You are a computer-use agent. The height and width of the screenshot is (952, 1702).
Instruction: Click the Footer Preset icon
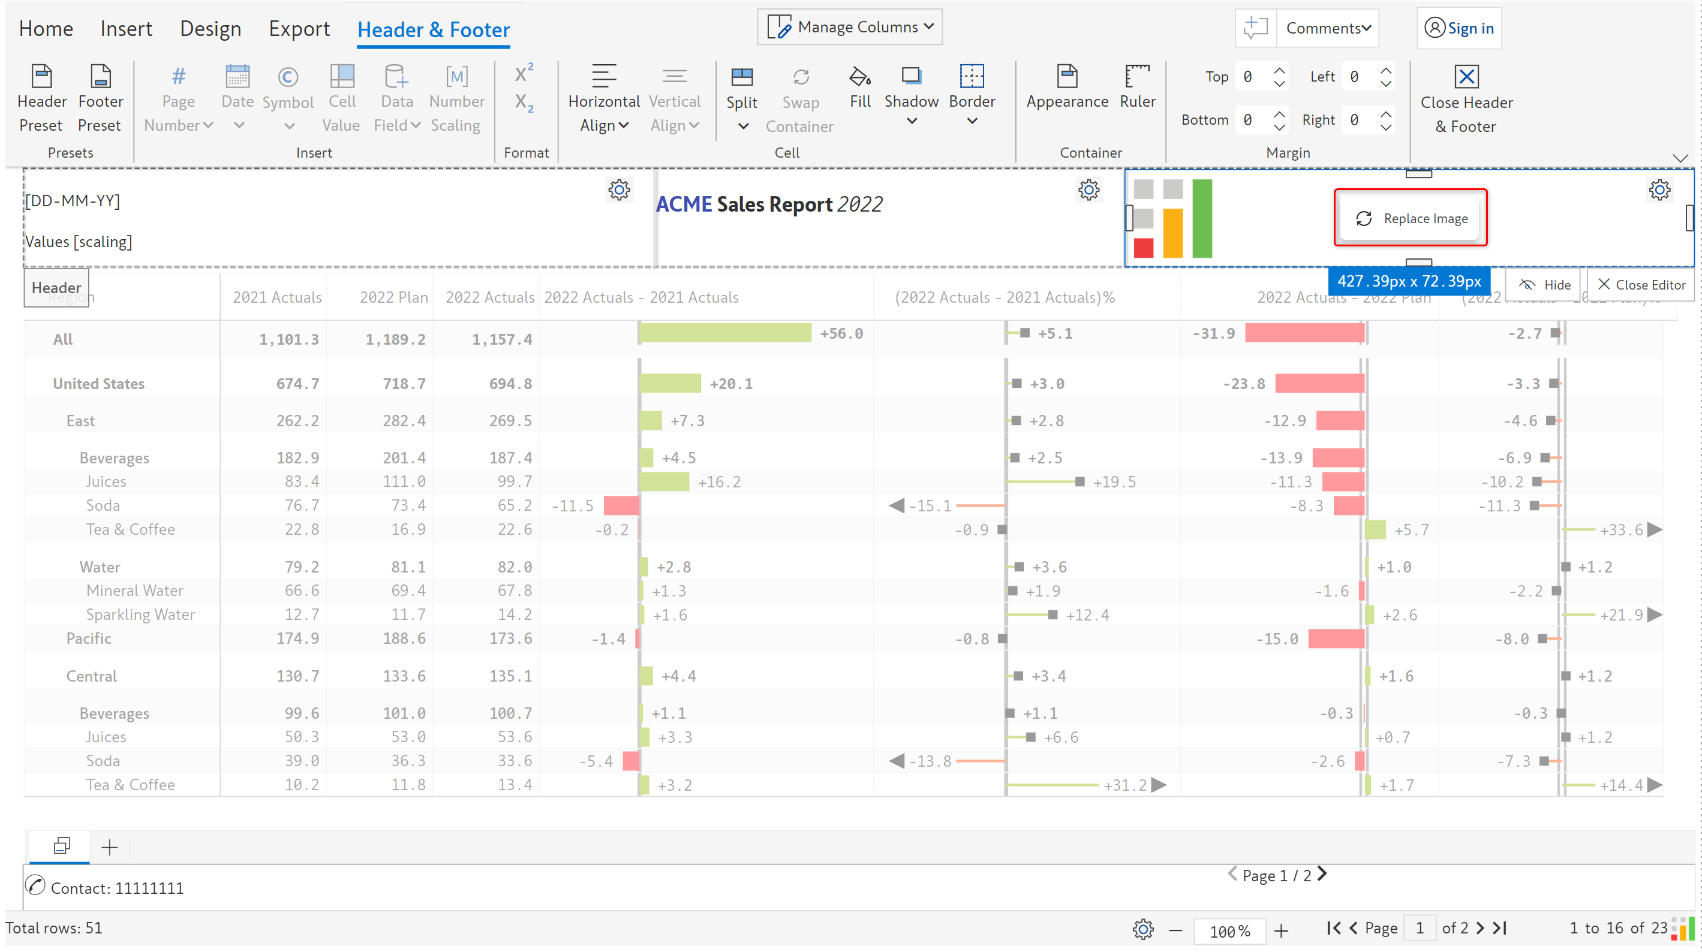point(100,77)
